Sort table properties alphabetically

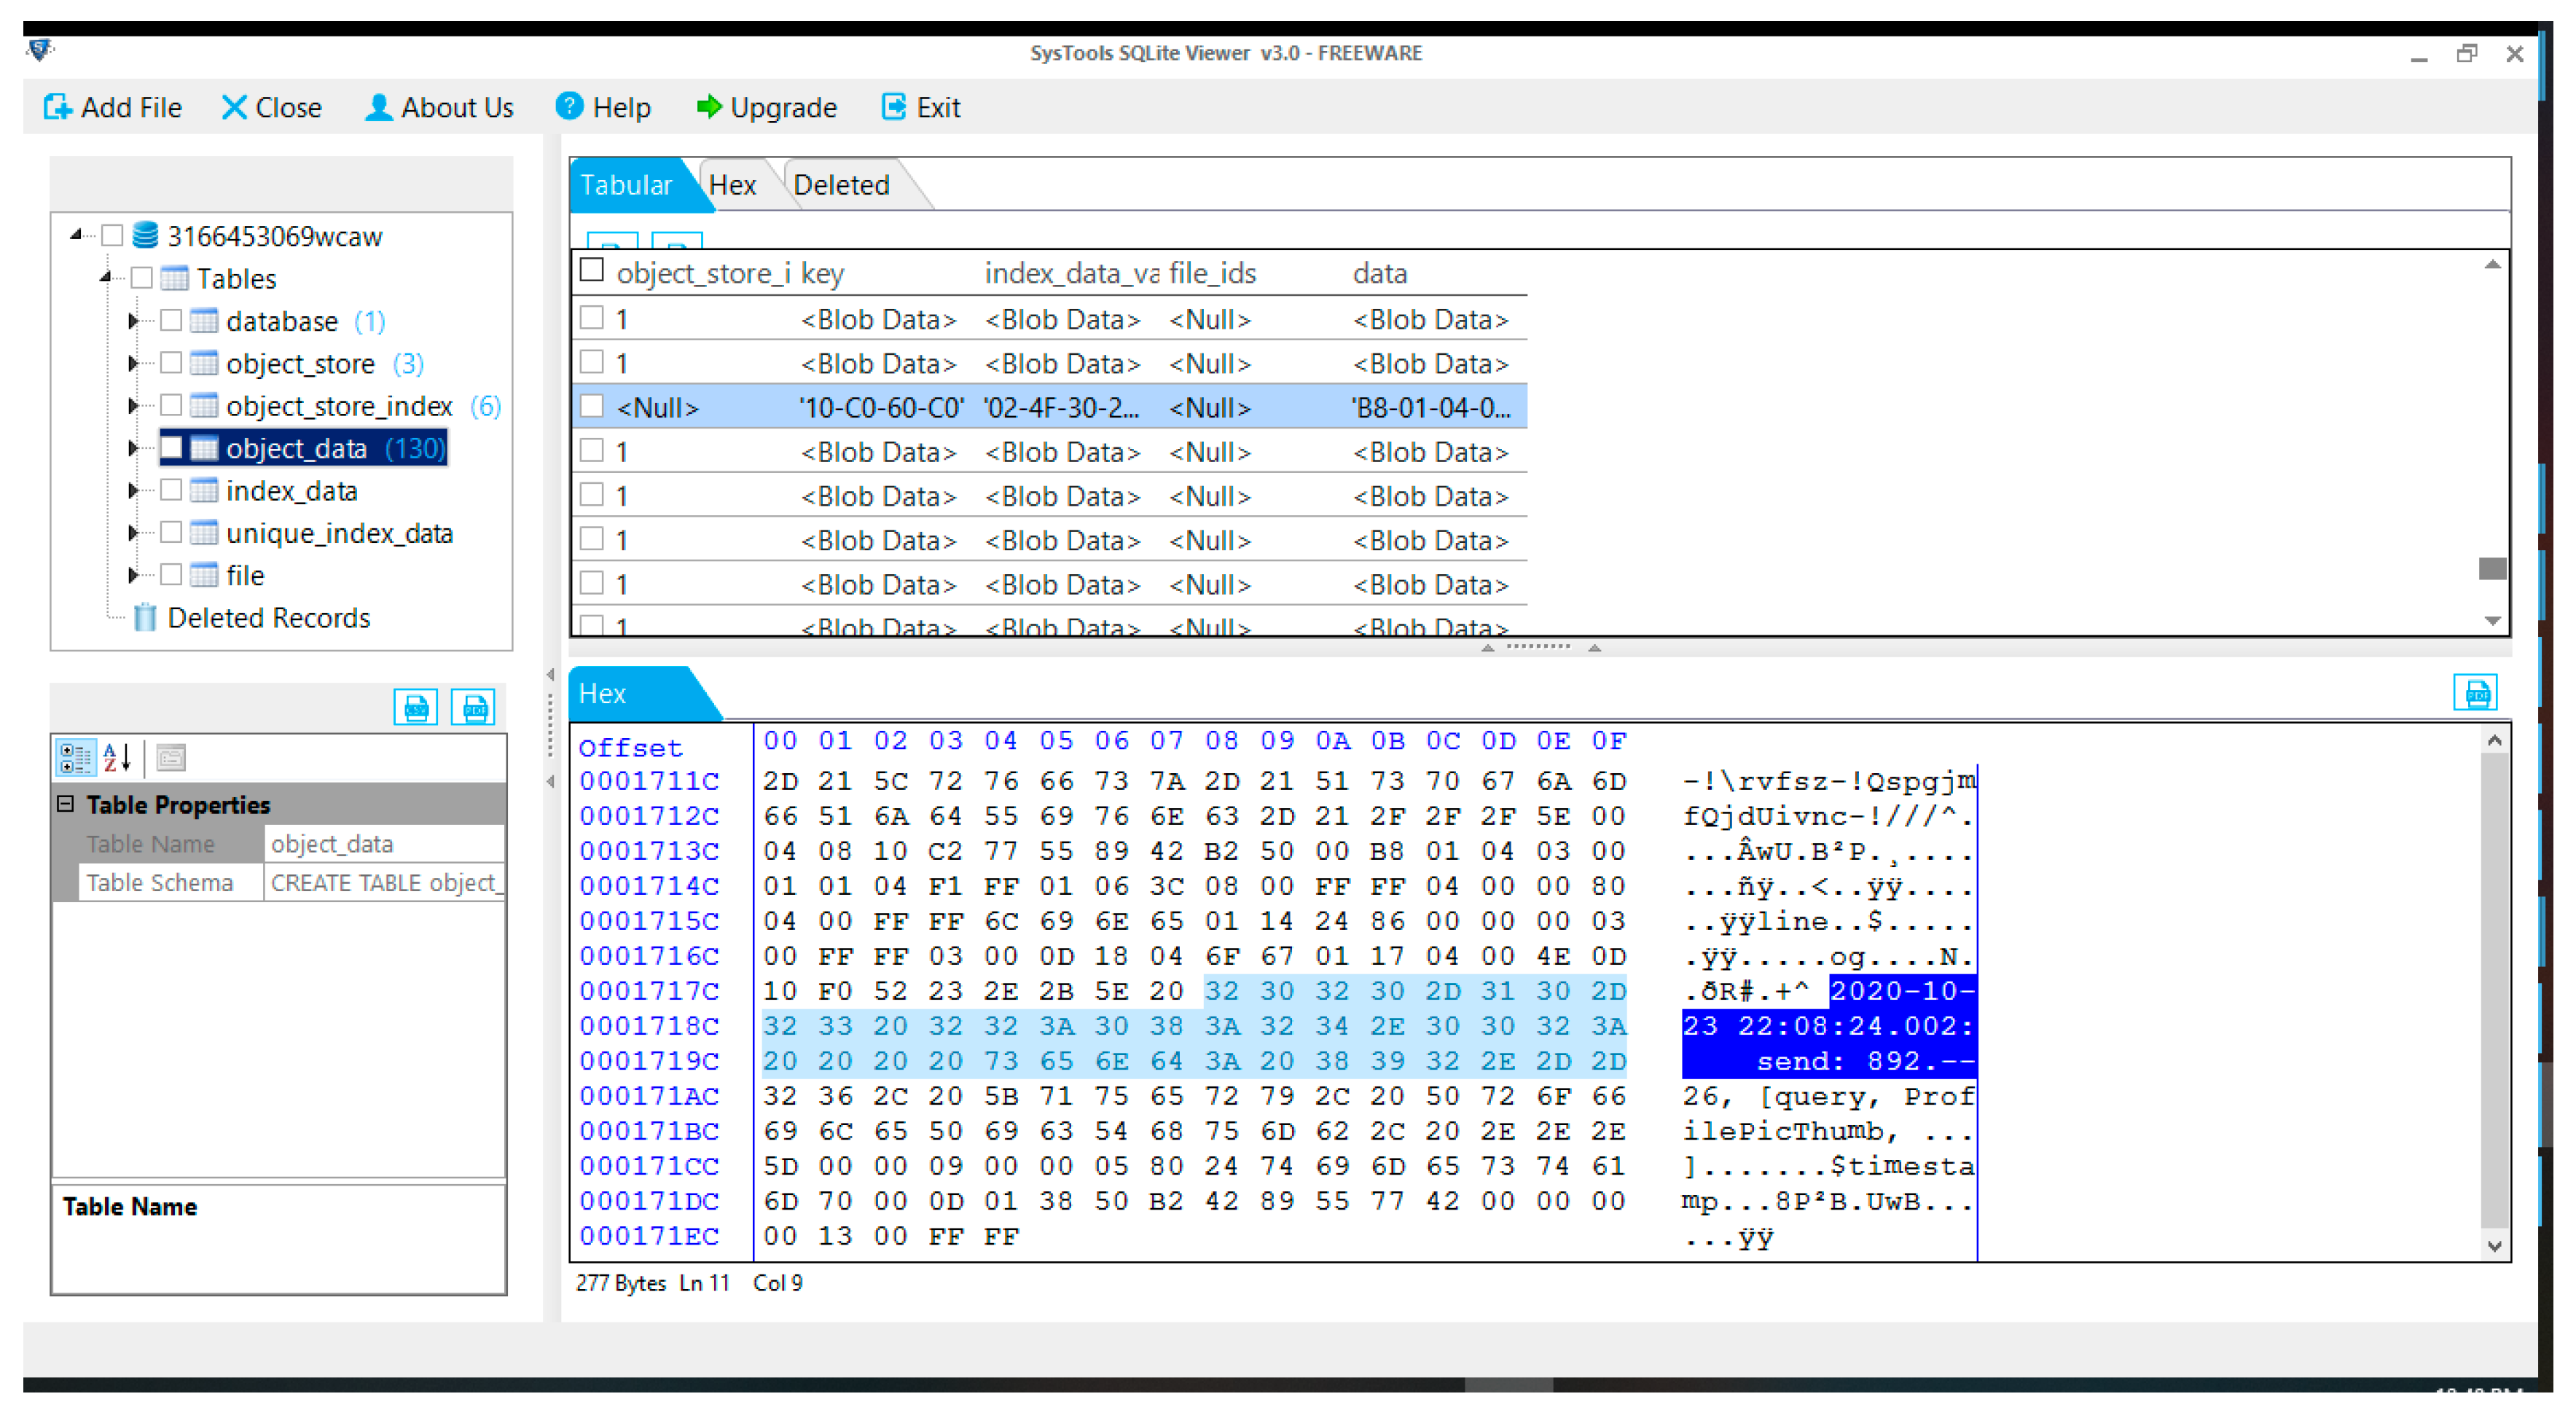click(x=117, y=758)
